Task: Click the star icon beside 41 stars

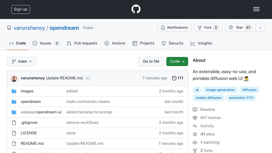Action: pyautogui.click(x=195, y=134)
